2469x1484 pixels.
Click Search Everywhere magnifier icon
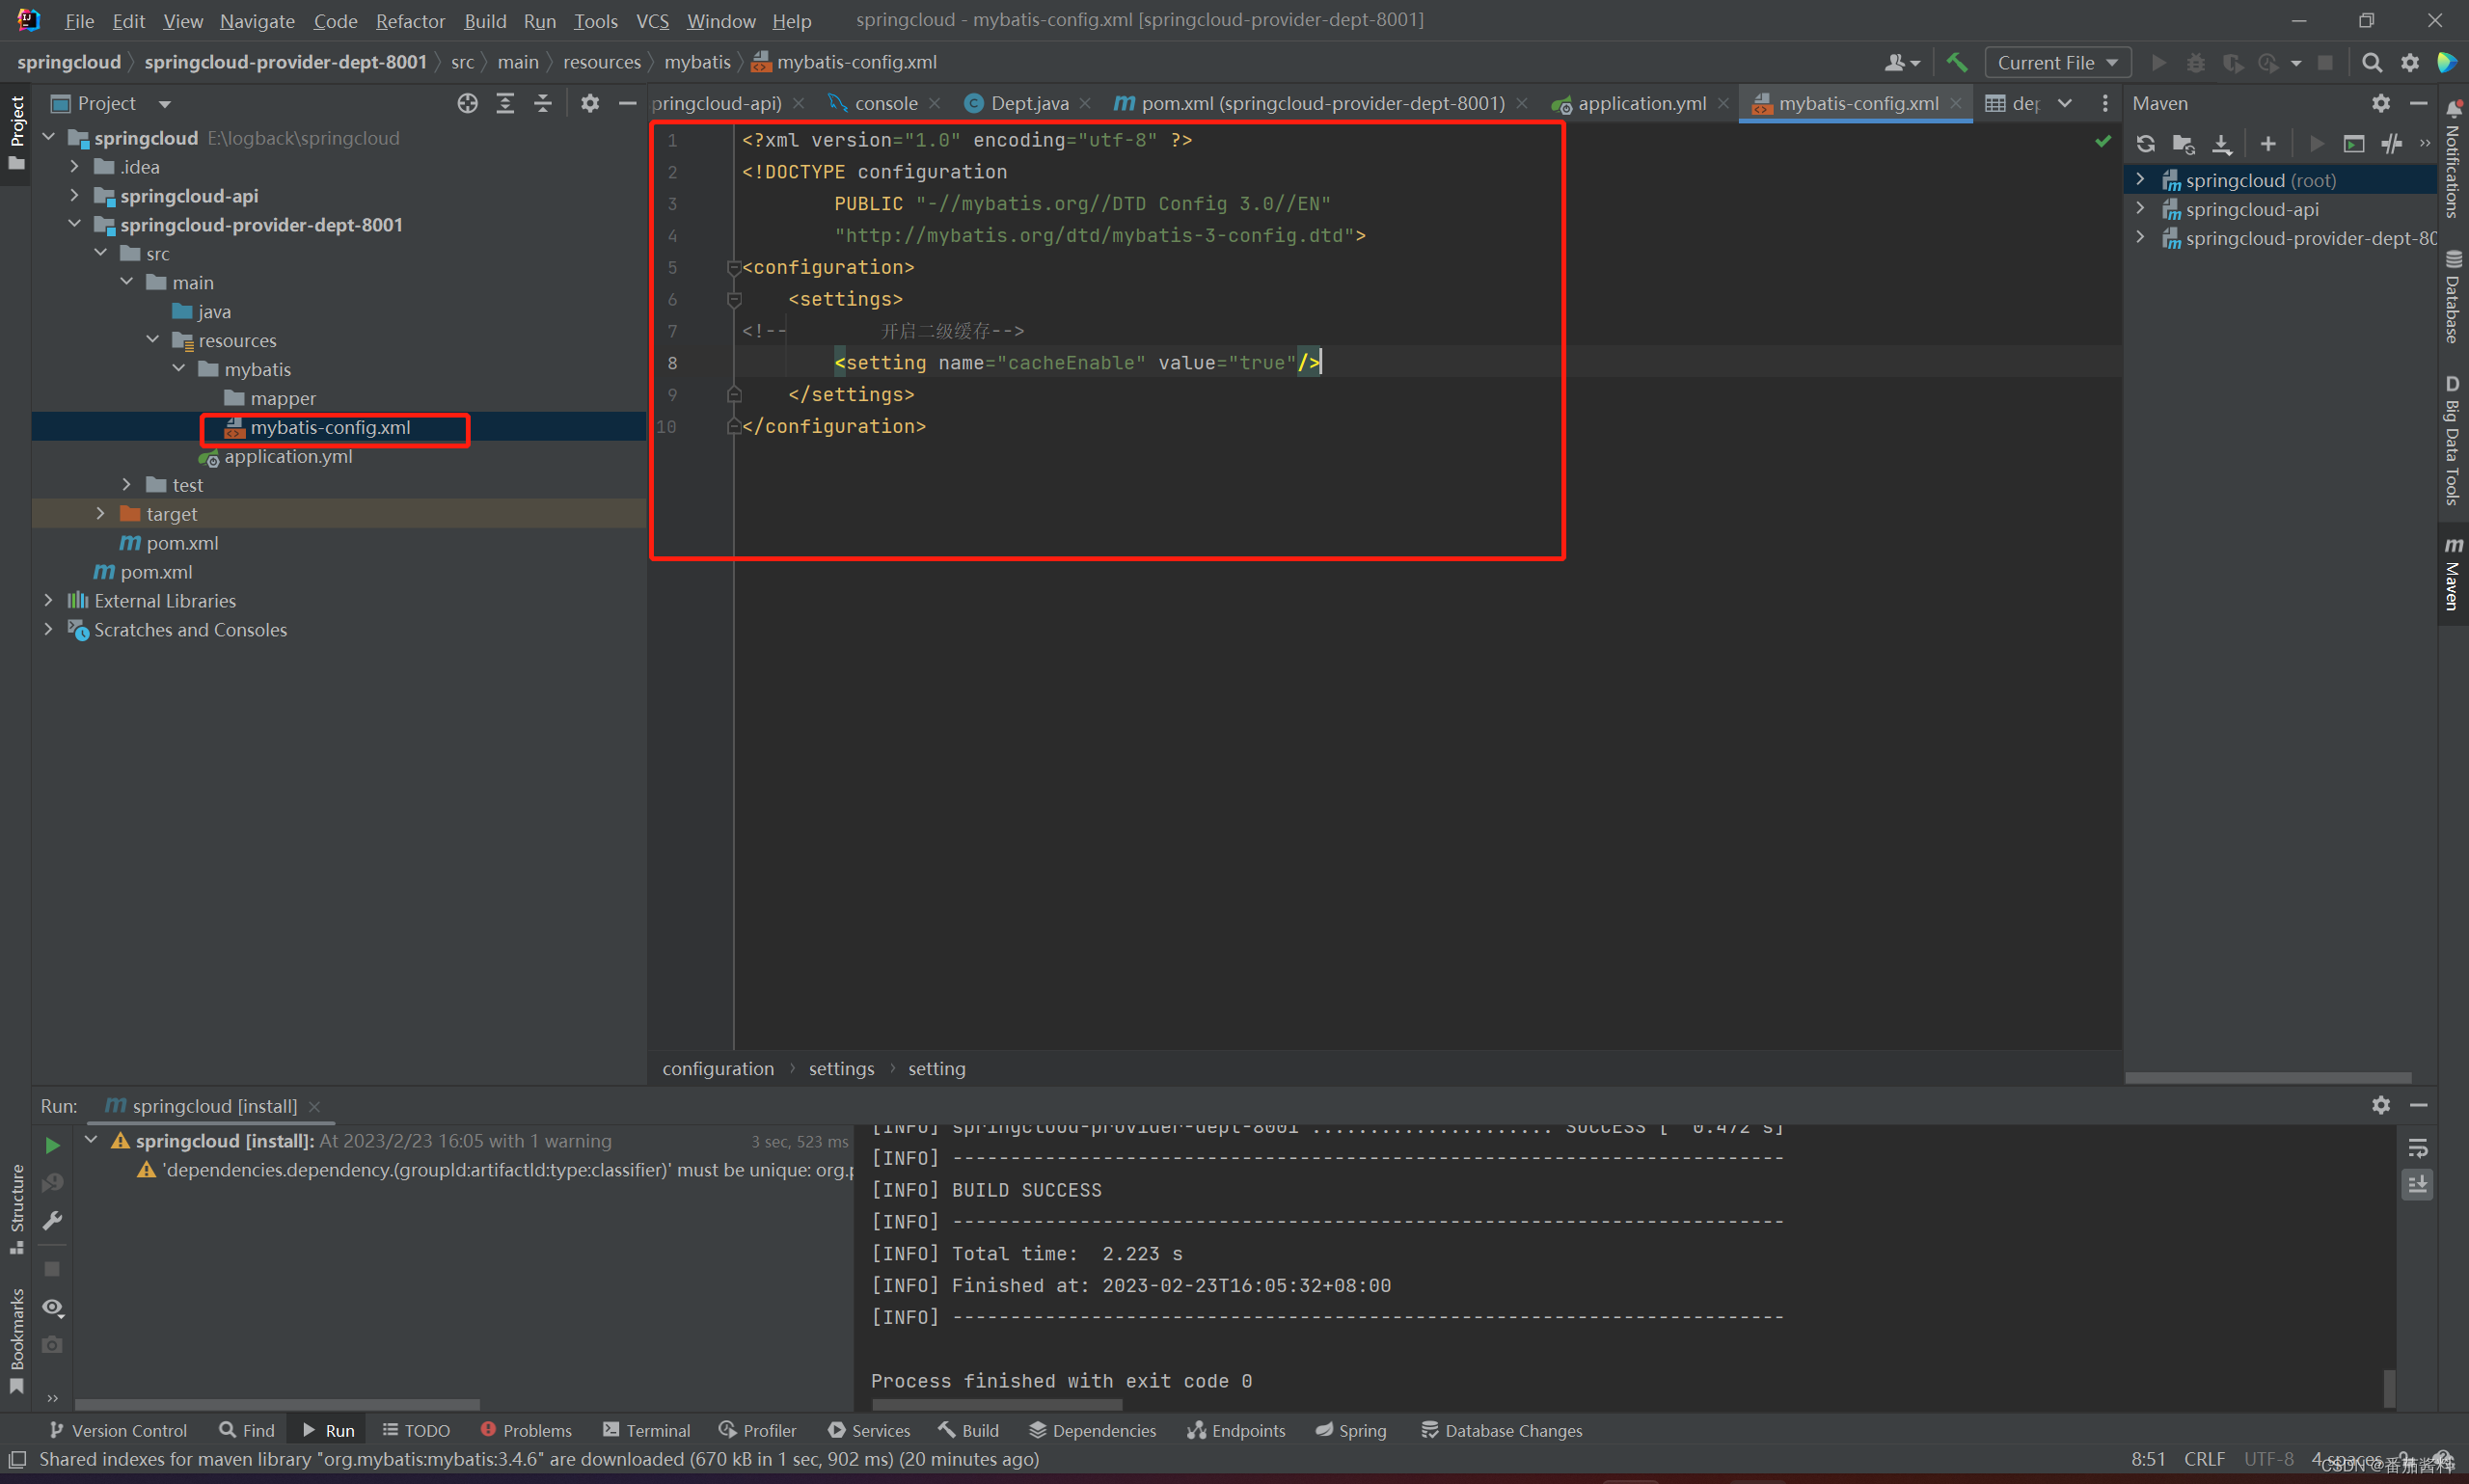pyautogui.click(x=2371, y=62)
